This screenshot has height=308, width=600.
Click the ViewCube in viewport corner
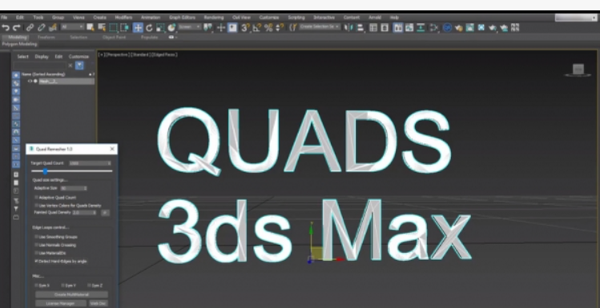click(x=578, y=70)
